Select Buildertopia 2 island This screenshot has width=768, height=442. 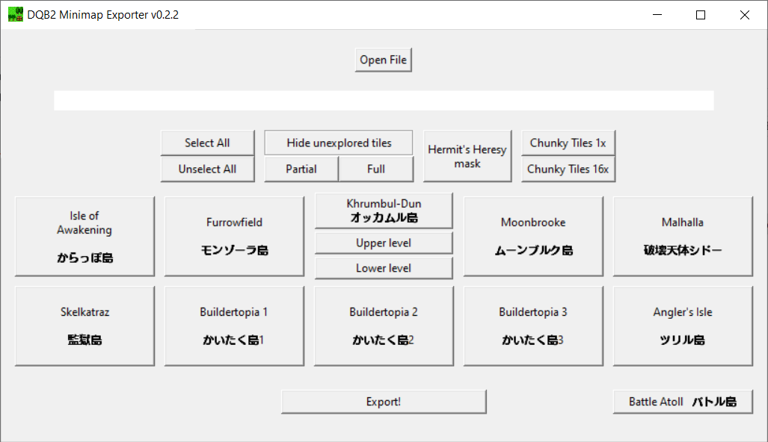384,326
